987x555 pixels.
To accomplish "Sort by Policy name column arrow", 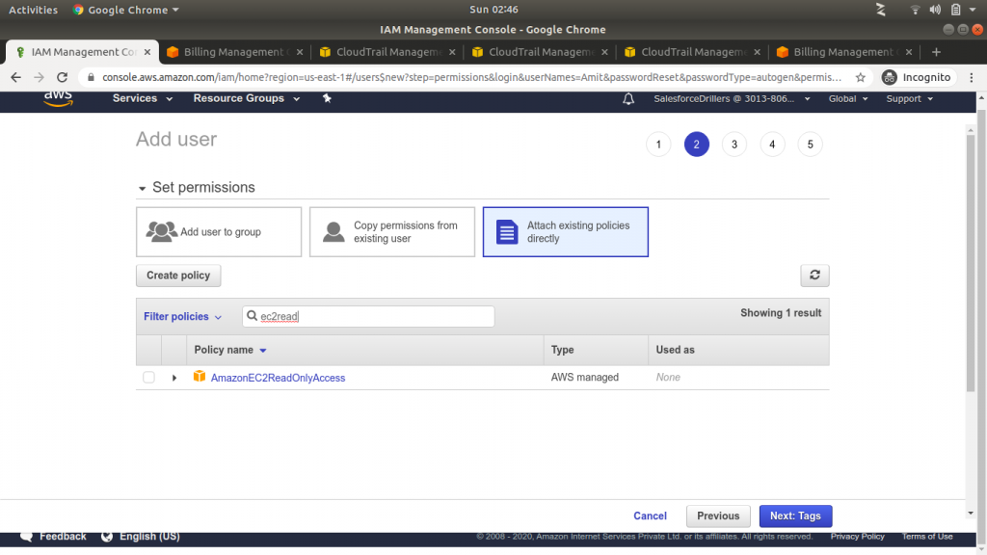I will click(263, 351).
